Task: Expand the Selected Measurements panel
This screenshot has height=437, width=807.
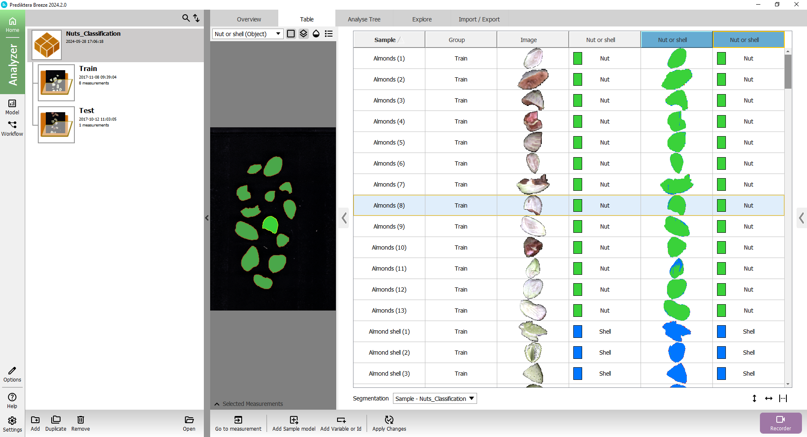Action: click(x=217, y=404)
